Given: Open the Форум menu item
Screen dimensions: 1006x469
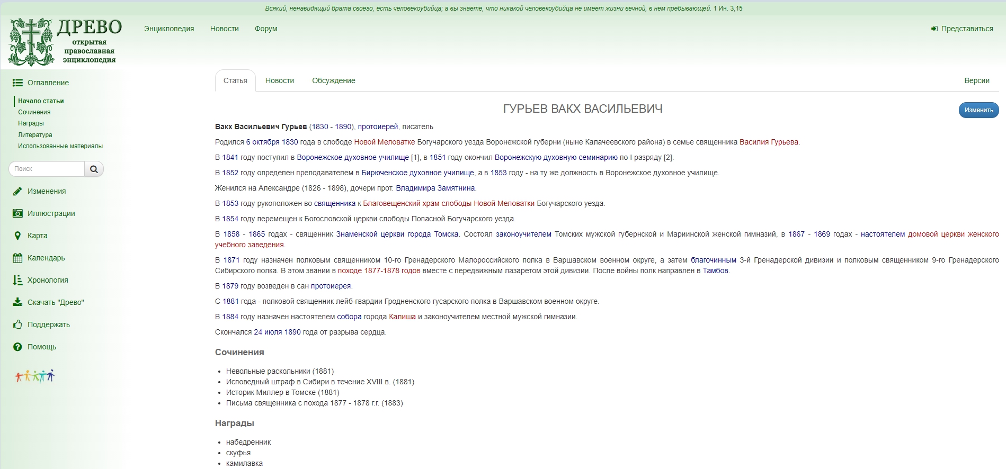Looking at the screenshot, I should [x=266, y=29].
